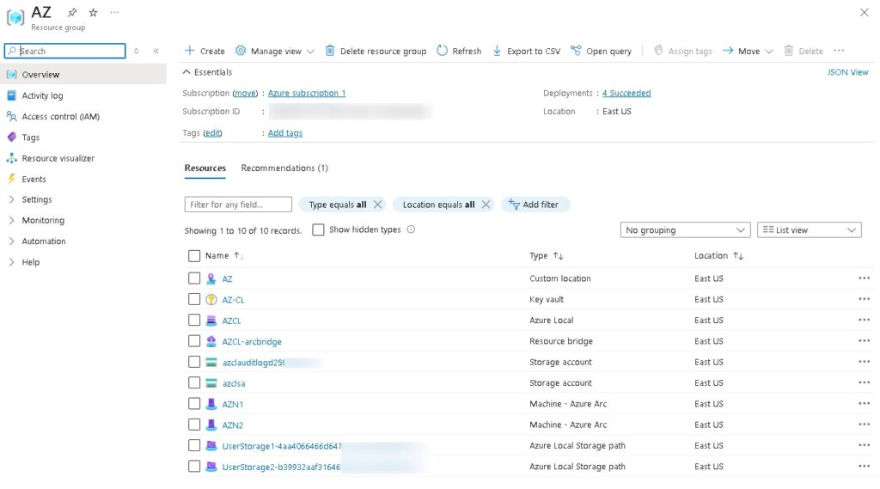Image resolution: width=880 pixels, height=489 pixels.
Task: Select checkbox for AZ-CL key vault row
Action: tap(194, 299)
